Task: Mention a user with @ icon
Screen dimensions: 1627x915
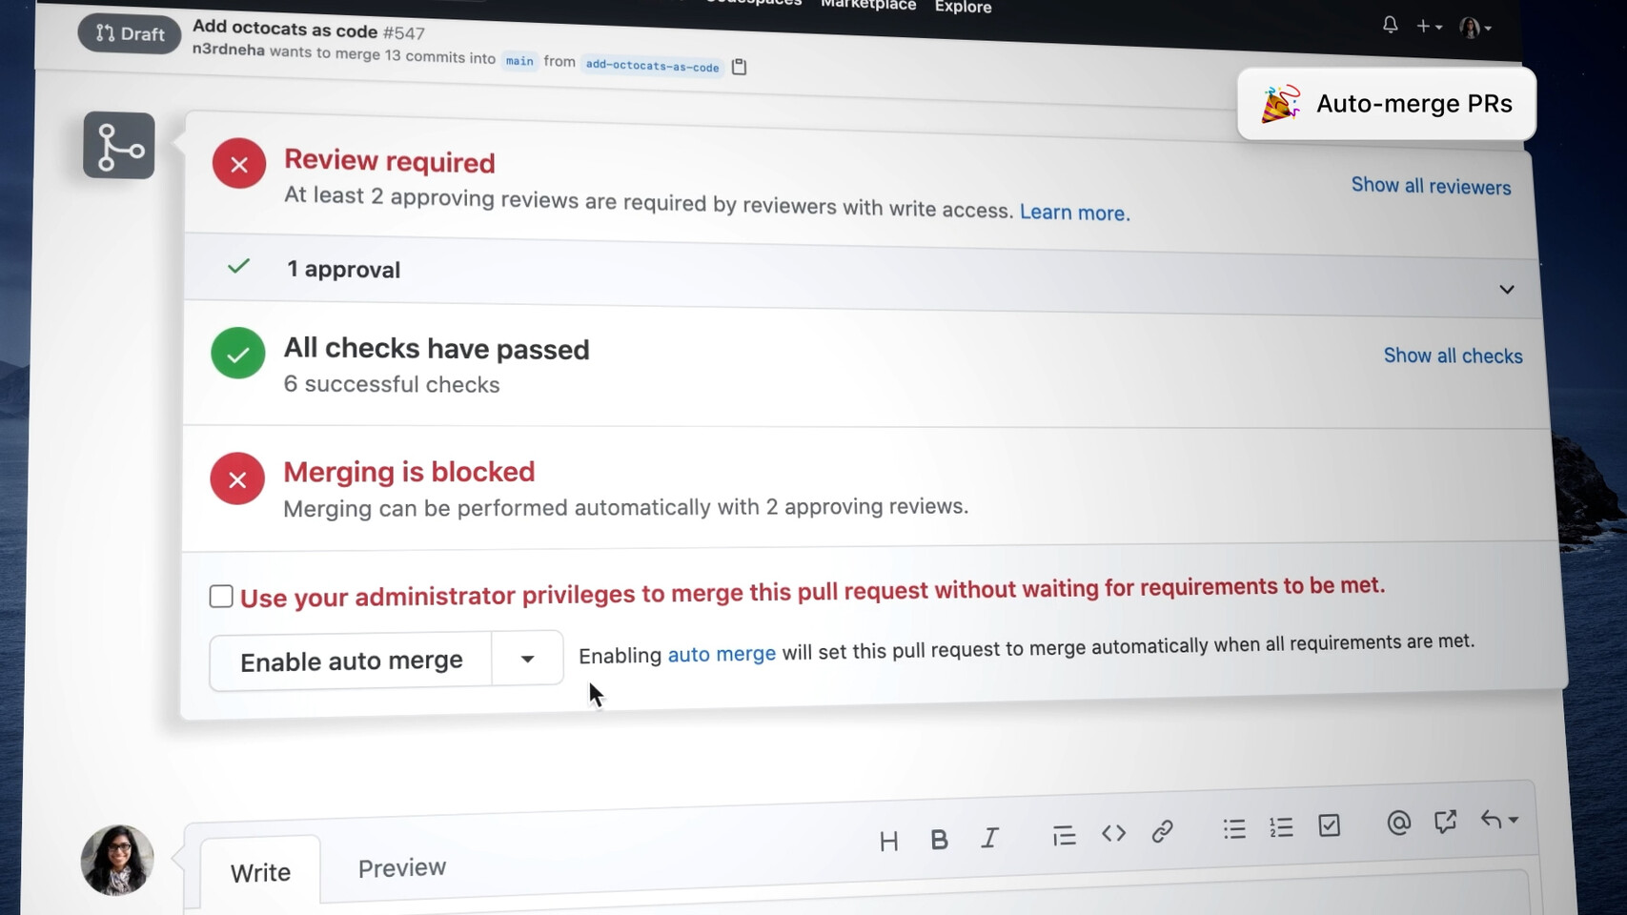Action: 1398,823
